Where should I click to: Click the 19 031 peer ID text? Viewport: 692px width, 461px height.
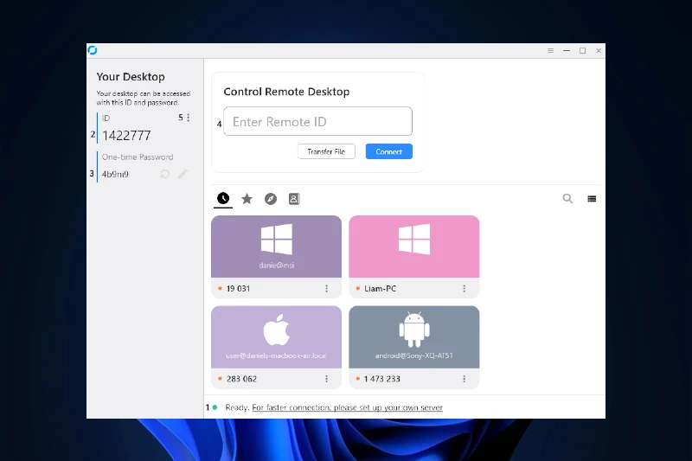pyautogui.click(x=239, y=289)
